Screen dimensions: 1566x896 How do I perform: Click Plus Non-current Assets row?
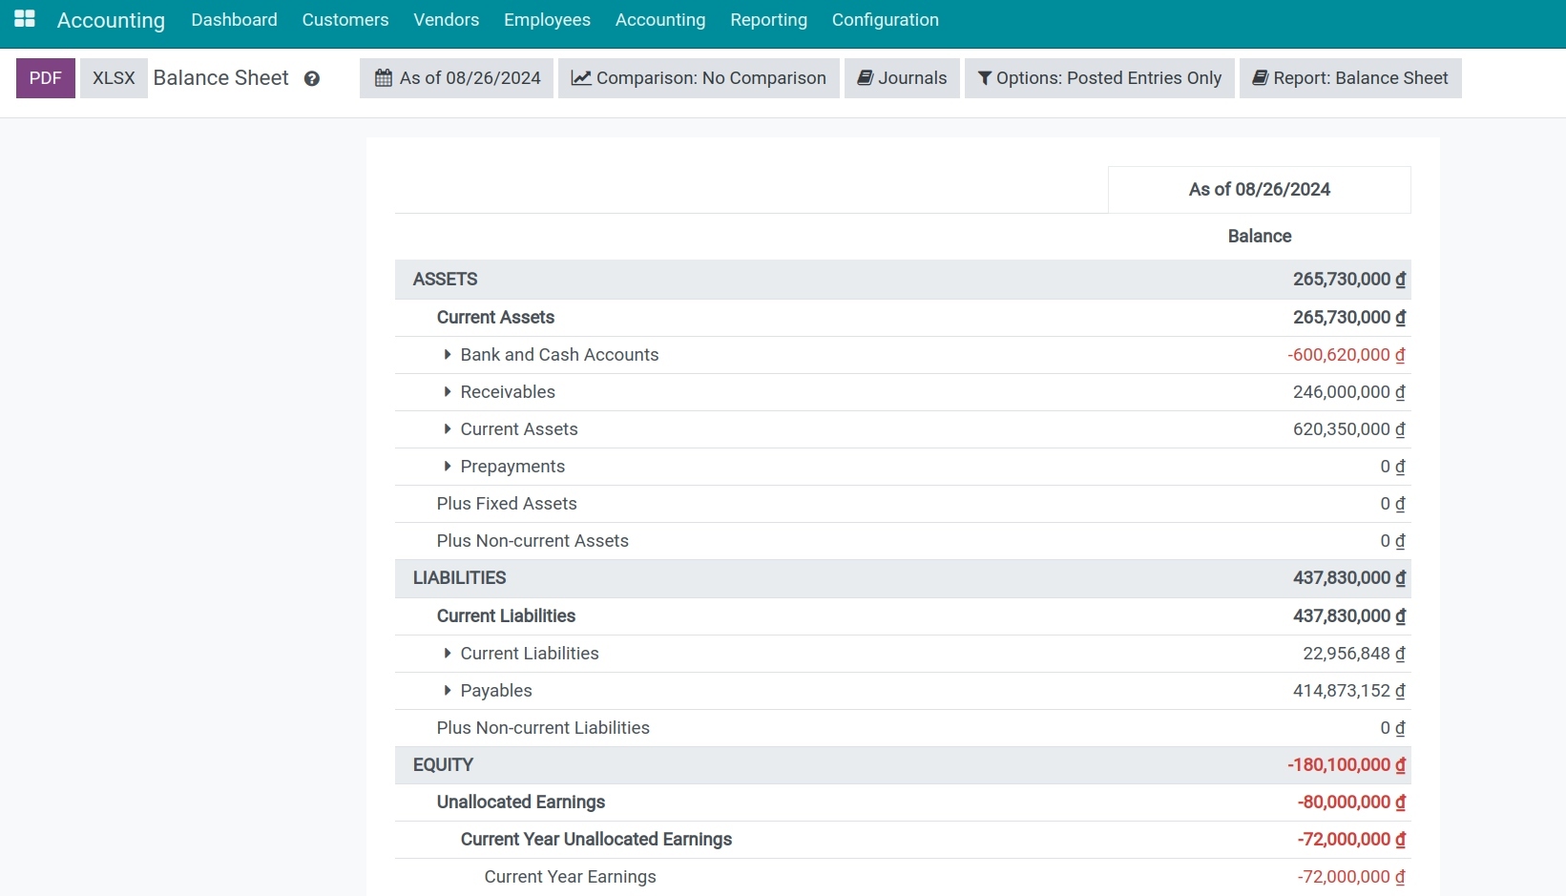click(x=903, y=541)
